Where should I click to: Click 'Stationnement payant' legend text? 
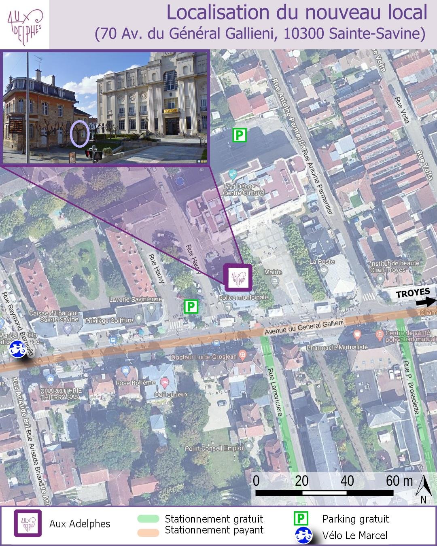pyautogui.click(x=214, y=530)
